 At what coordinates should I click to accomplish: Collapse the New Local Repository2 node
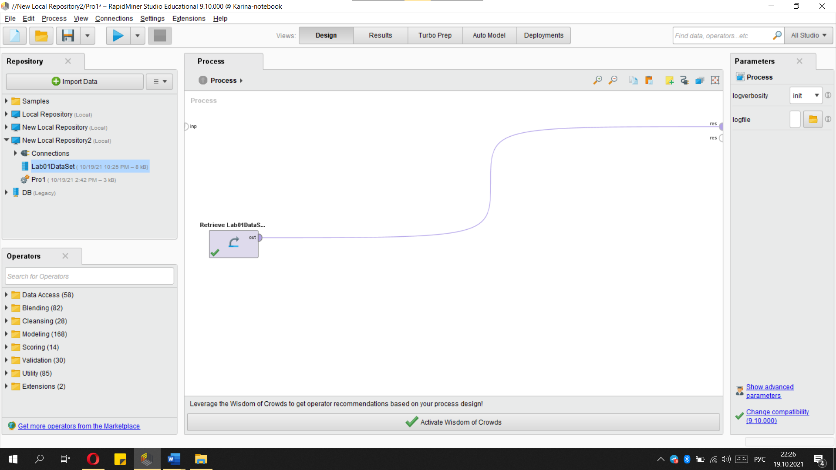pos(7,140)
